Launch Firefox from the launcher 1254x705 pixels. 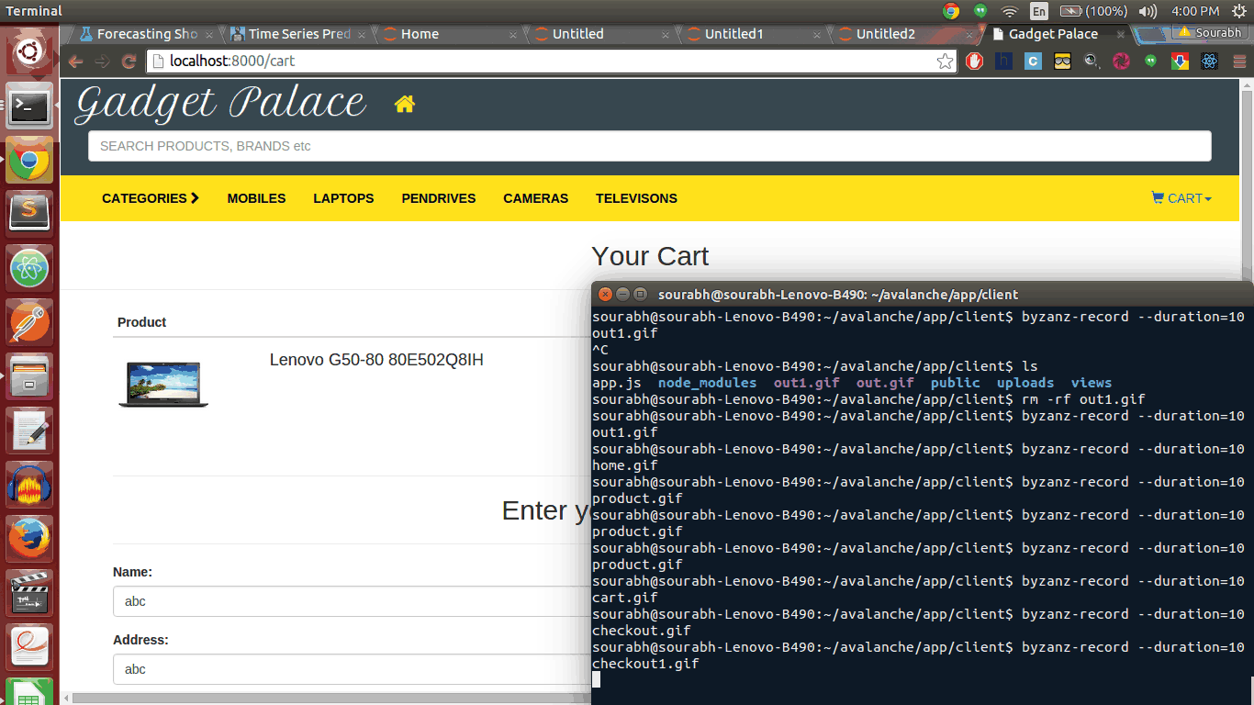(x=29, y=538)
